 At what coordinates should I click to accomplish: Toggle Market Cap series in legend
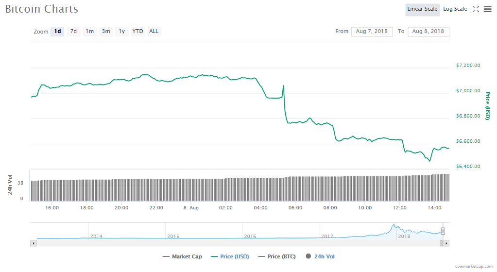point(182,256)
